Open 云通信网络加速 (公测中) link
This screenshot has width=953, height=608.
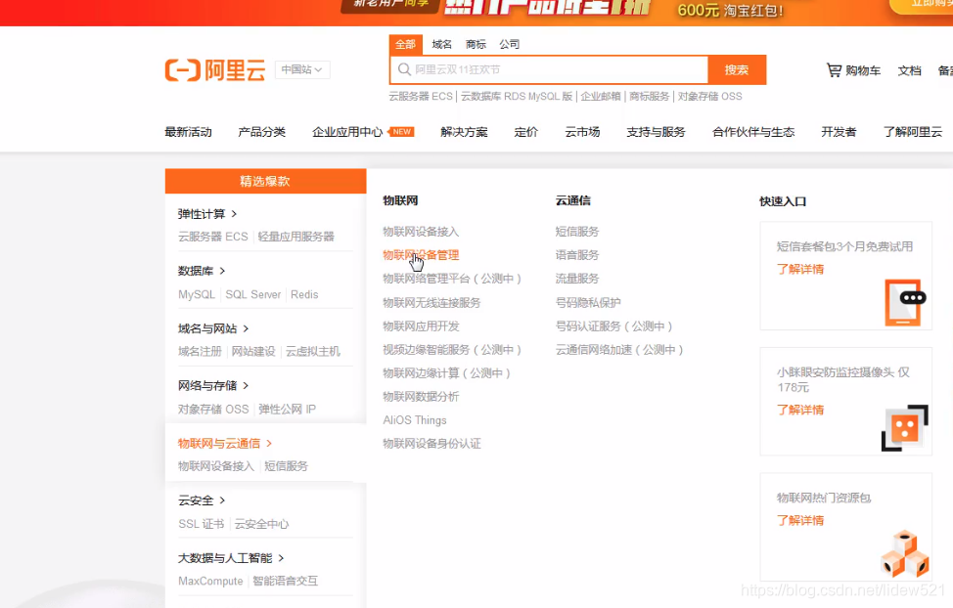pyautogui.click(x=619, y=350)
